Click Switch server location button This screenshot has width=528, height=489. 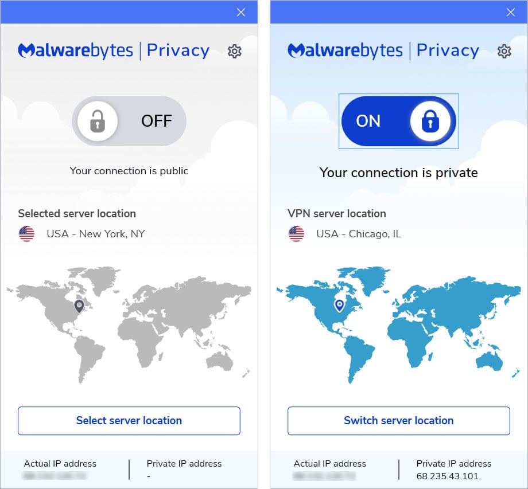[399, 421]
